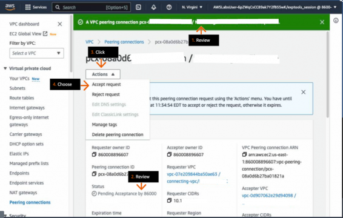The width and height of the screenshot is (343, 218).
Task: Open Egress-only internet gateways in sidebar
Action: click(29, 121)
